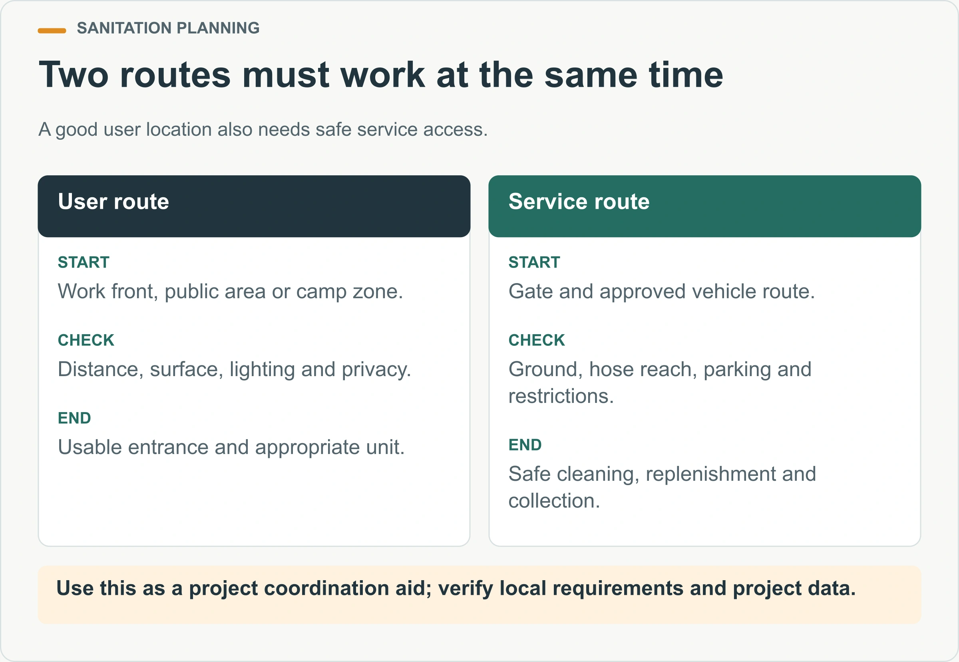Select 'Work front, public area or camp zone.' text

231,291
